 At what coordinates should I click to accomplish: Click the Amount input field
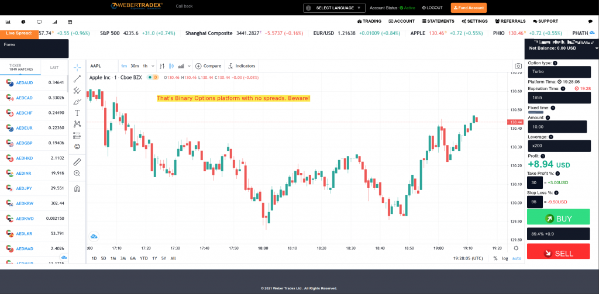click(557, 127)
